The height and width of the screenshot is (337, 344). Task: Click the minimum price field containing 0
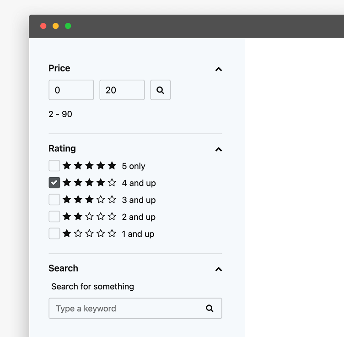click(71, 90)
